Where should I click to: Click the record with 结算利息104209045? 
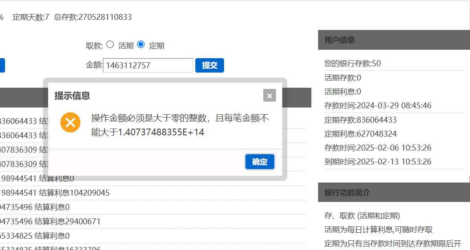(x=55, y=193)
